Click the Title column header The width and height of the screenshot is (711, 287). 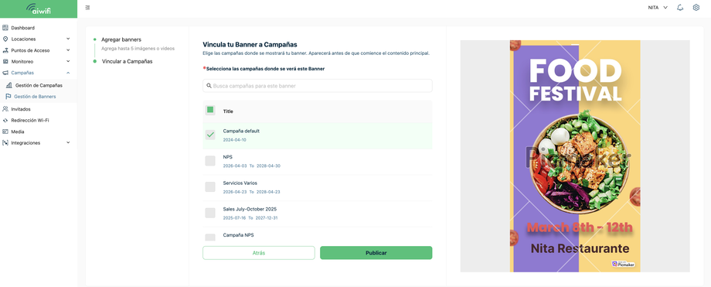point(228,111)
